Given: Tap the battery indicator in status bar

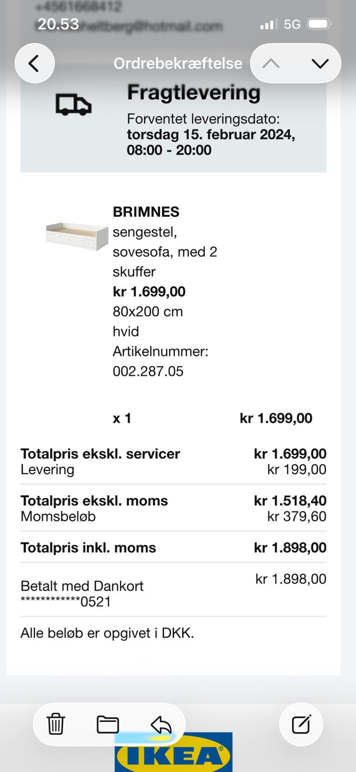Looking at the screenshot, I should pyautogui.click(x=319, y=24).
